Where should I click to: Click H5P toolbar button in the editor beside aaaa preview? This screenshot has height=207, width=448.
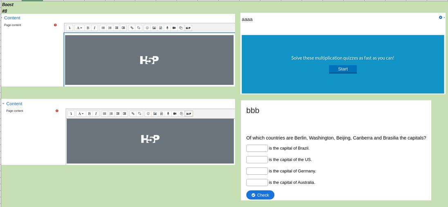[188, 28]
